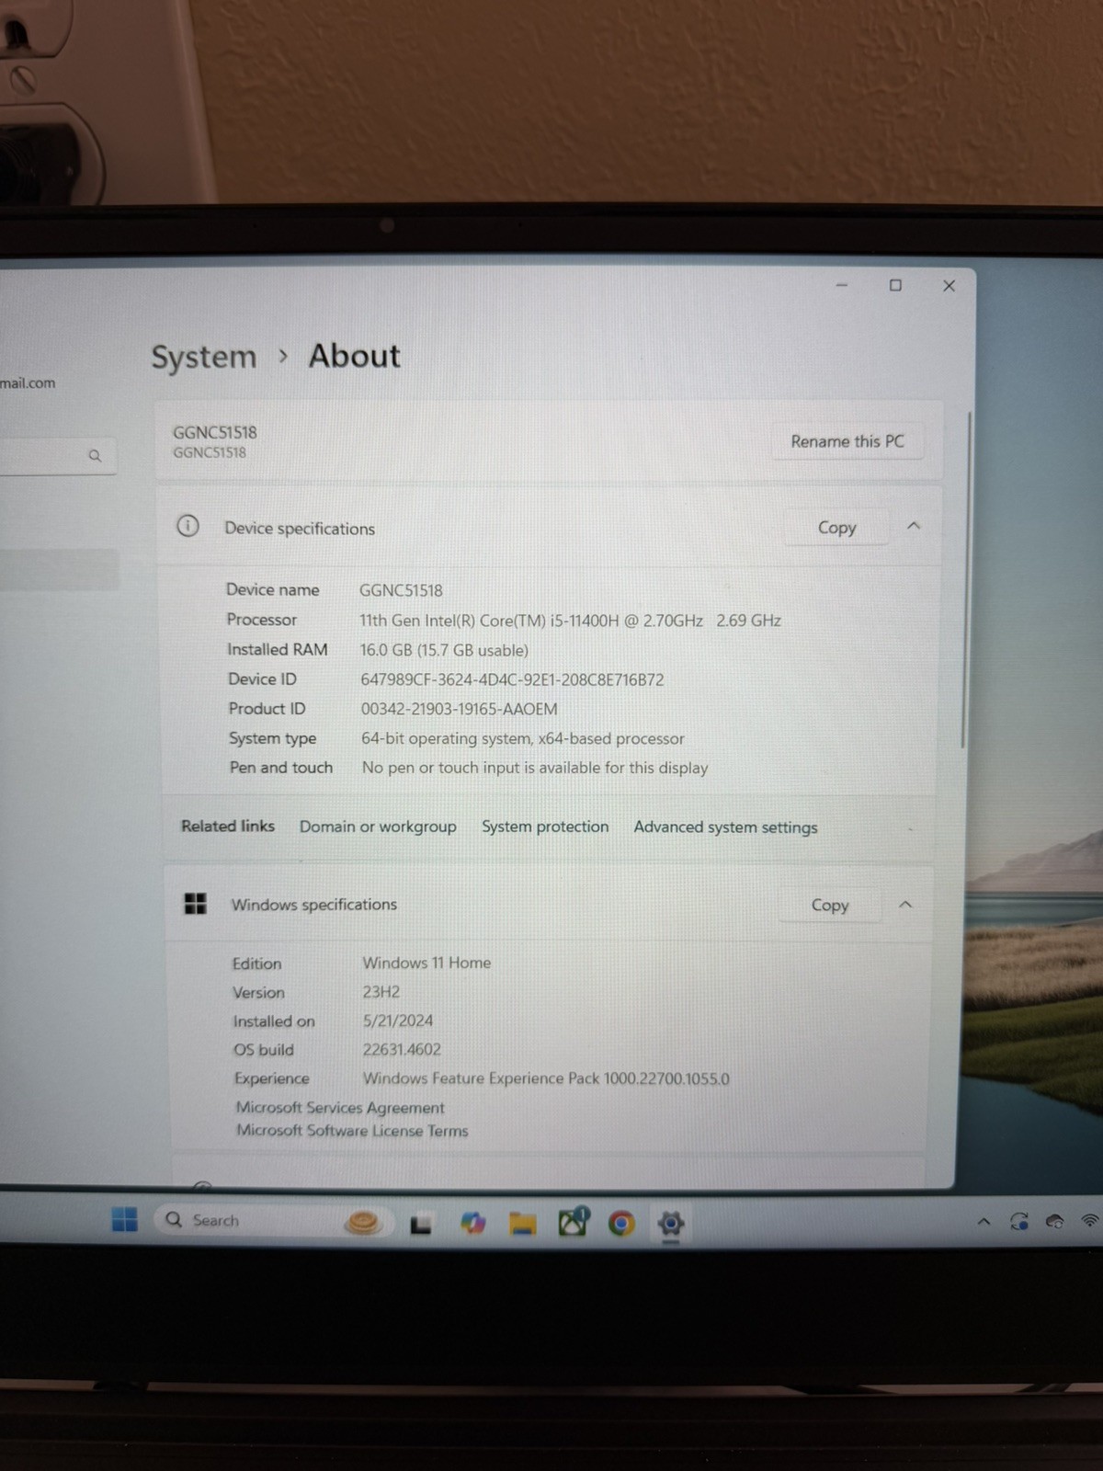The width and height of the screenshot is (1103, 1471).
Task: Click the Device specifications info icon
Action: (x=188, y=526)
